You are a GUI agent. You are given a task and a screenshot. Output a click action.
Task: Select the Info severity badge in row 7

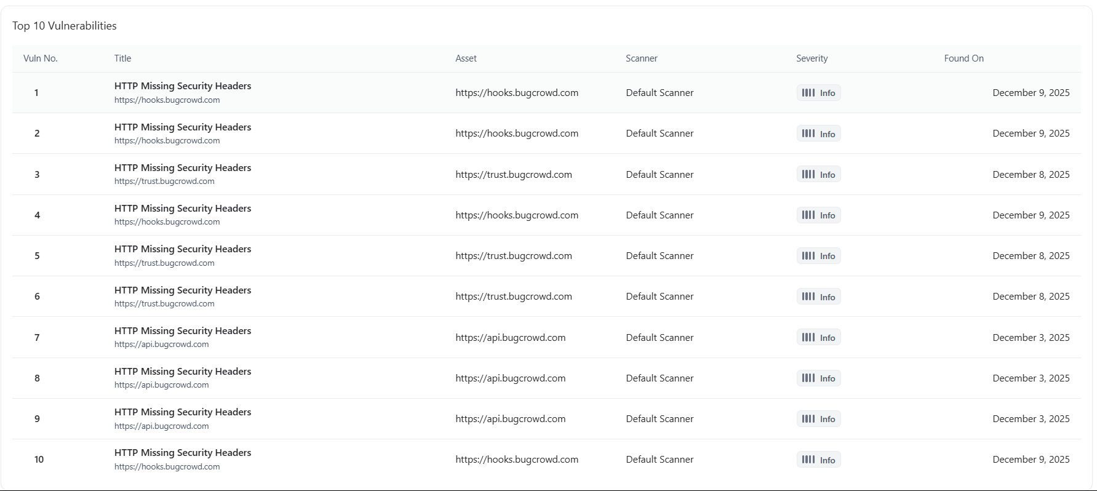tap(818, 338)
